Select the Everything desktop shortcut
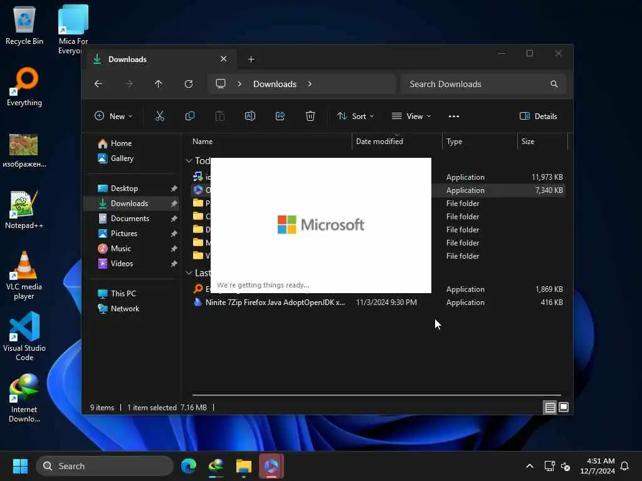The width and height of the screenshot is (642, 481). [24, 86]
